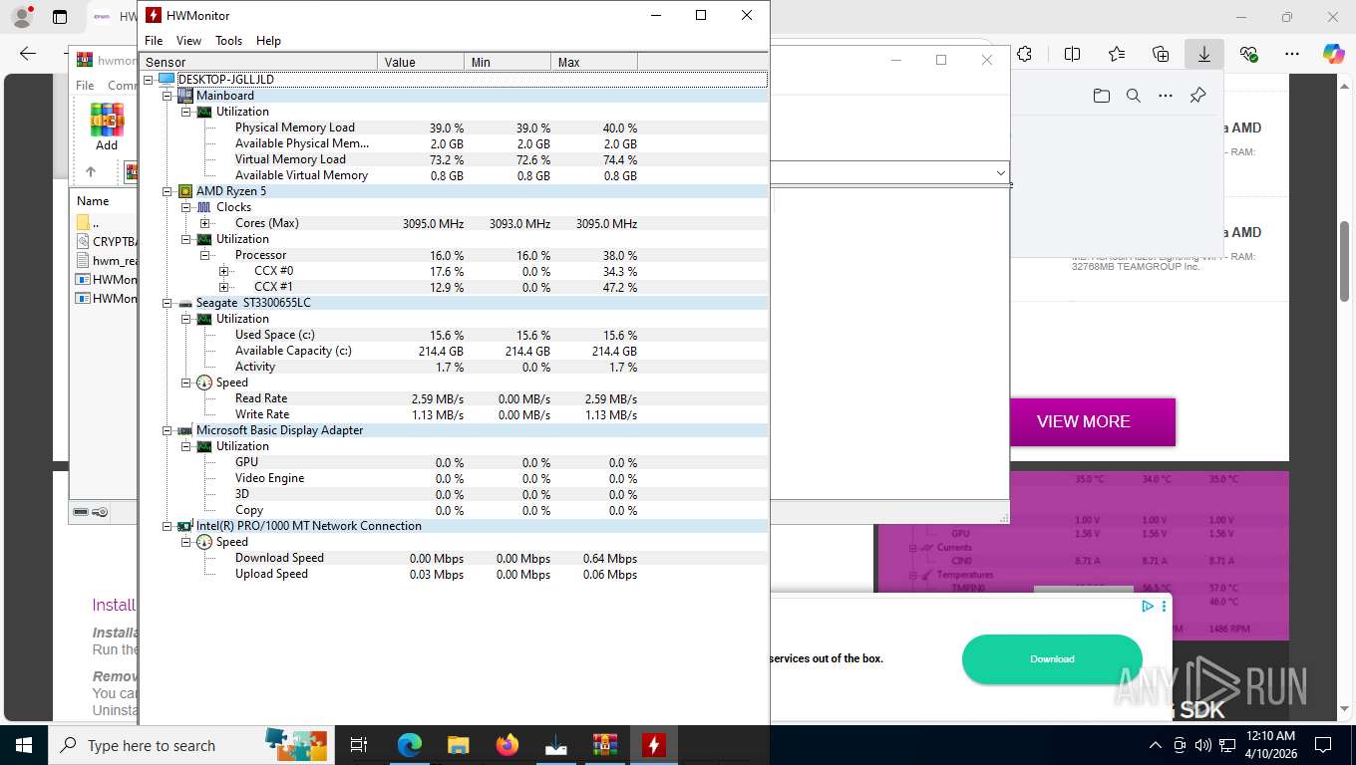Click the network Speed gauge icon

[x=204, y=542]
